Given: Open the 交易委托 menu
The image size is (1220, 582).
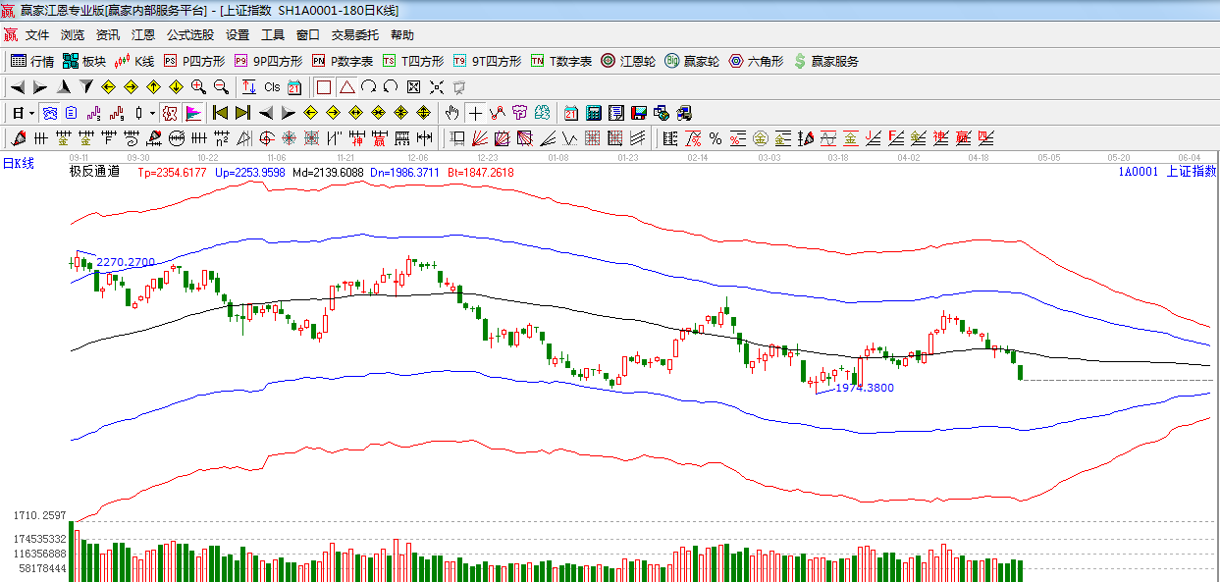Looking at the screenshot, I should tap(354, 34).
